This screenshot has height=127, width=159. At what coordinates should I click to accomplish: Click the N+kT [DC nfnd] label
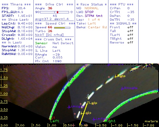click(49, 35)
